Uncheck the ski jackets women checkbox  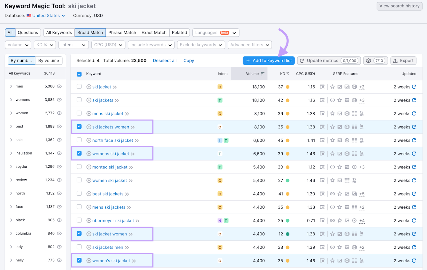[x=79, y=127]
